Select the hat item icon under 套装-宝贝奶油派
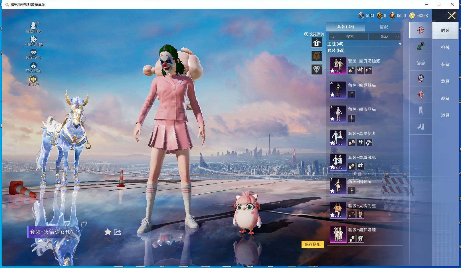 point(352,70)
